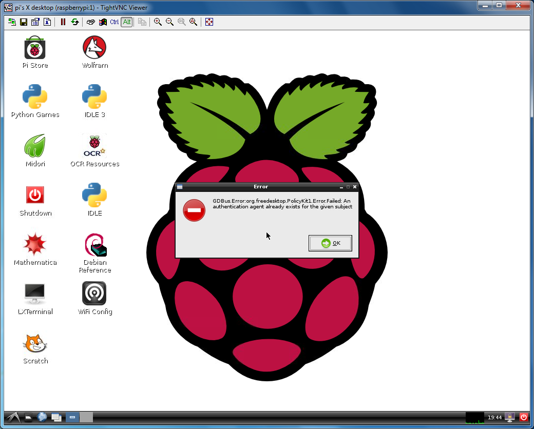Click the red error stop icon in dialog
Screen dimensions: 534x429
tap(194, 210)
